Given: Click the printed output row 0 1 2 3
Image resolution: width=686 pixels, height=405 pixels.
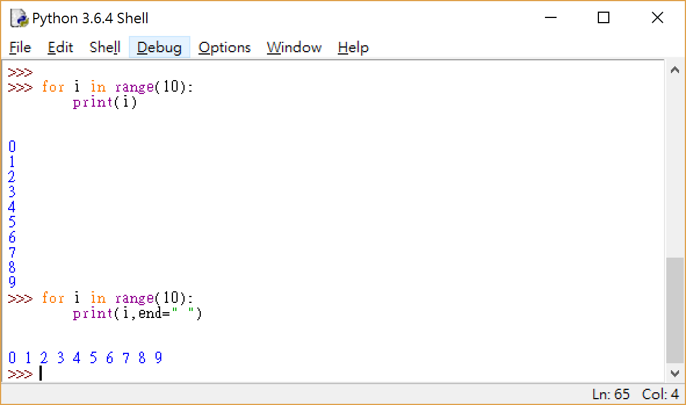Looking at the screenshot, I should [35, 358].
